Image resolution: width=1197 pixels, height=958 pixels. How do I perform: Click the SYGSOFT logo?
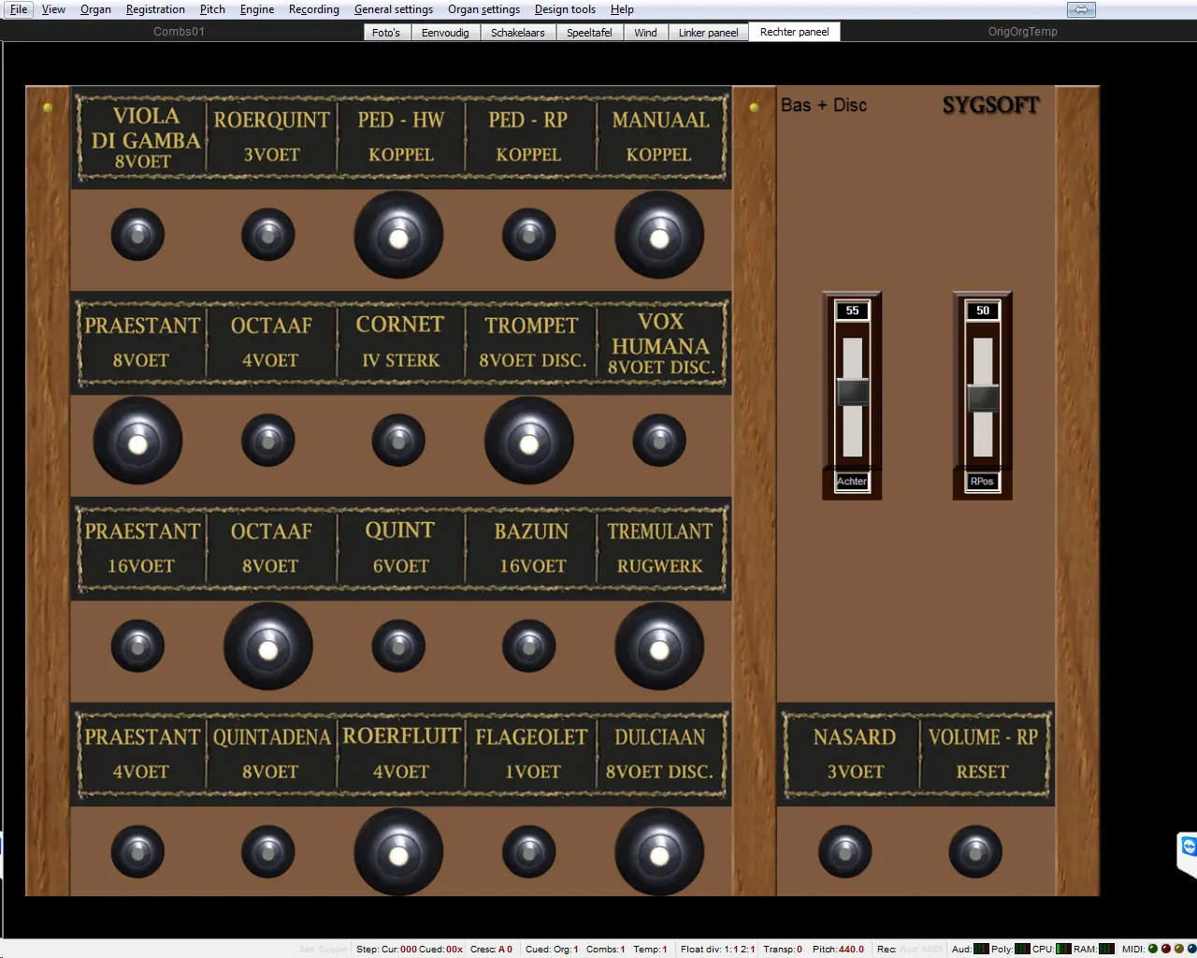[990, 105]
